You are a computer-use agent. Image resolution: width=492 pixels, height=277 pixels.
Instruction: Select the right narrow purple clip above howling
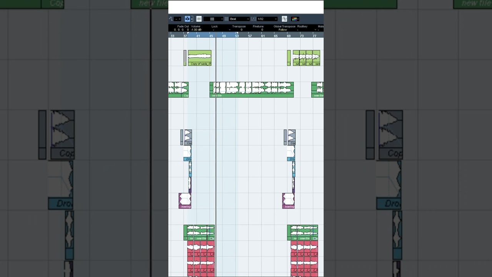[293, 185]
